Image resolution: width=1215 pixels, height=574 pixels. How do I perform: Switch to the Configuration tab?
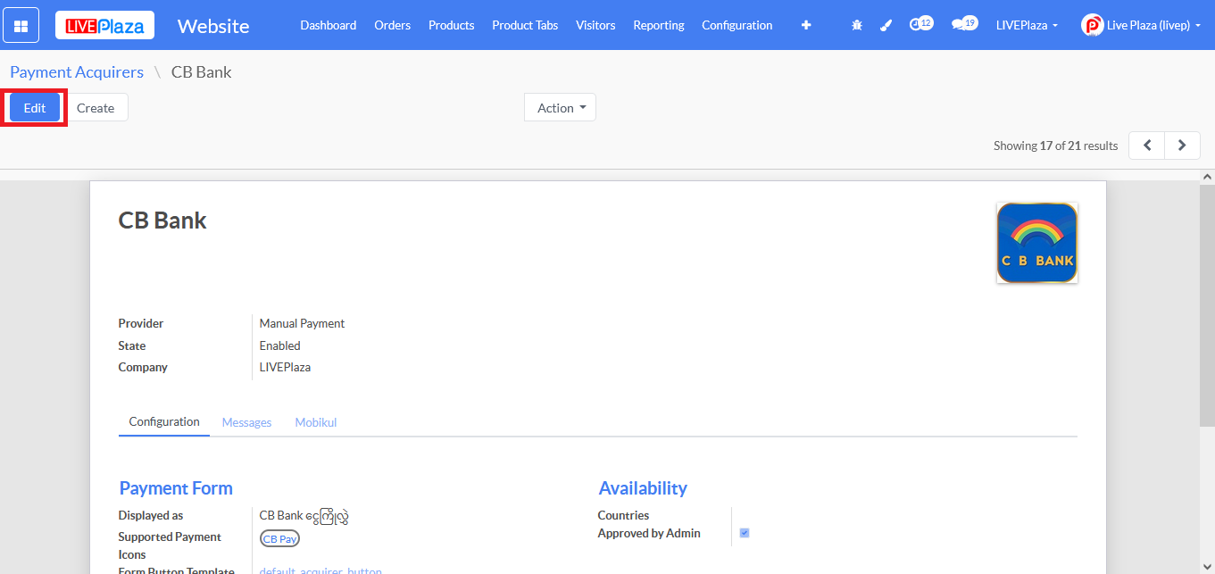(164, 422)
